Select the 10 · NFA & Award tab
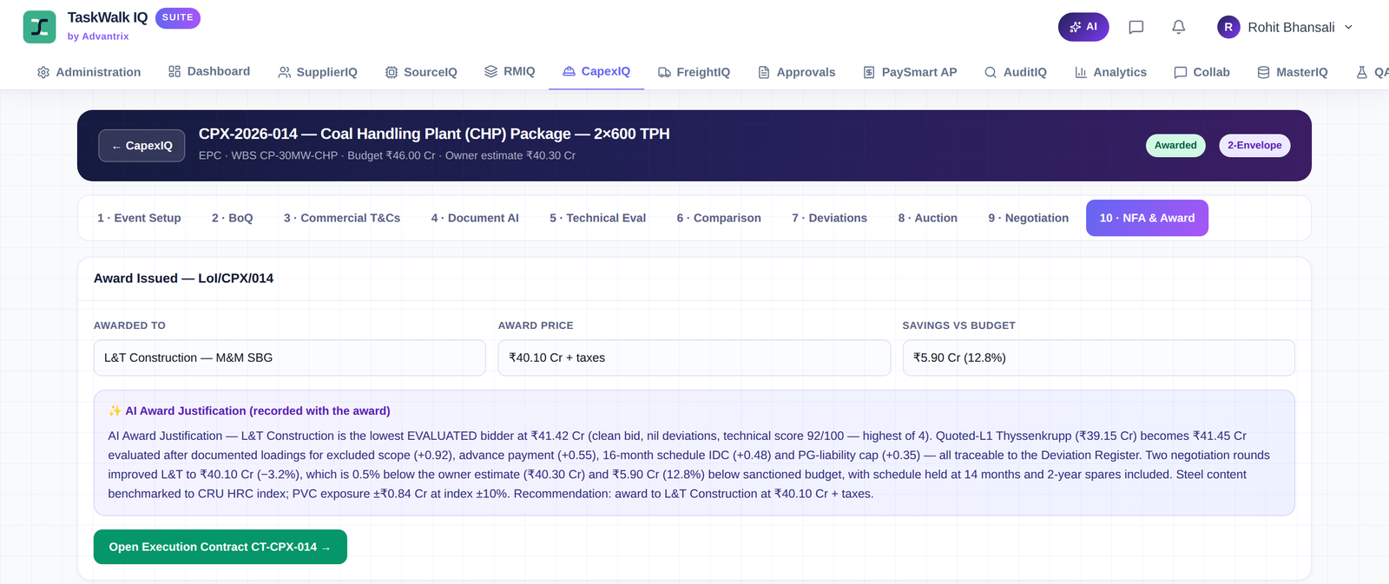The width and height of the screenshot is (1389, 584). click(x=1147, y=218)
